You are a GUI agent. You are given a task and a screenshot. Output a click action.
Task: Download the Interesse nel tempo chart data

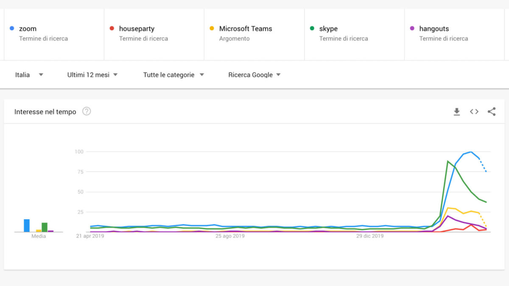pos(457,112)
